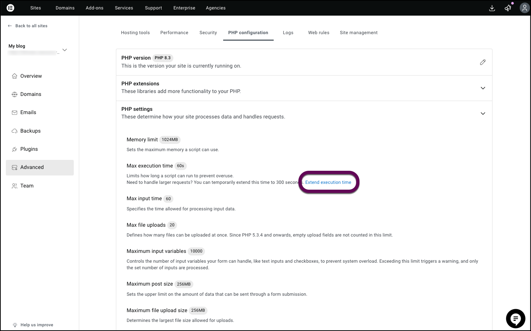531x331 pixels.
Task: Open the user account avatar menu
Action: point(524,8)
